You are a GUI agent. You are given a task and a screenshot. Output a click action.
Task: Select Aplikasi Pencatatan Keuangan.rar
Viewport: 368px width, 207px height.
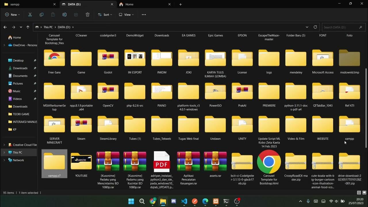click(189, 168)
